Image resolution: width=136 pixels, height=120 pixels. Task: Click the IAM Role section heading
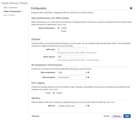36,98
